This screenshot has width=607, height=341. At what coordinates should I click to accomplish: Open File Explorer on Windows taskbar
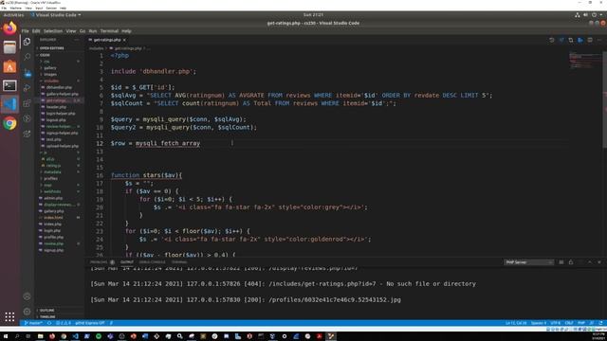40,336
